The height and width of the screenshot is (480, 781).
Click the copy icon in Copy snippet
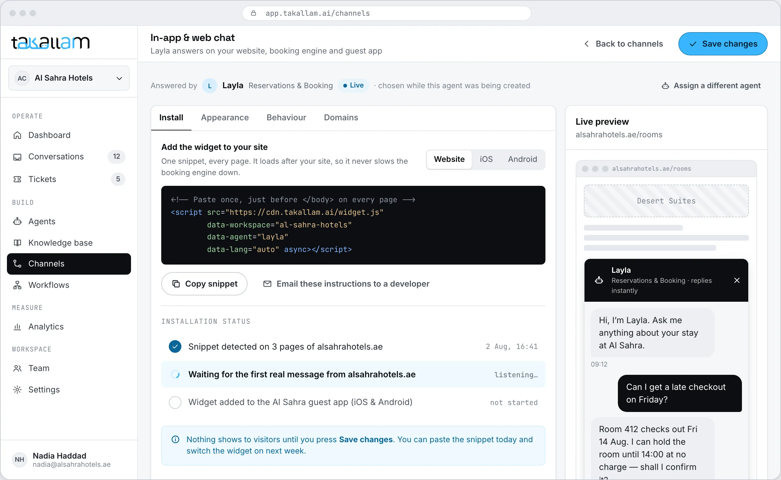pos(176,284)
